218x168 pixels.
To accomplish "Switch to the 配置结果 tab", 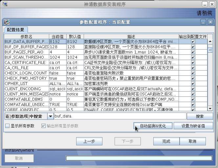I will tap(15, 30).
